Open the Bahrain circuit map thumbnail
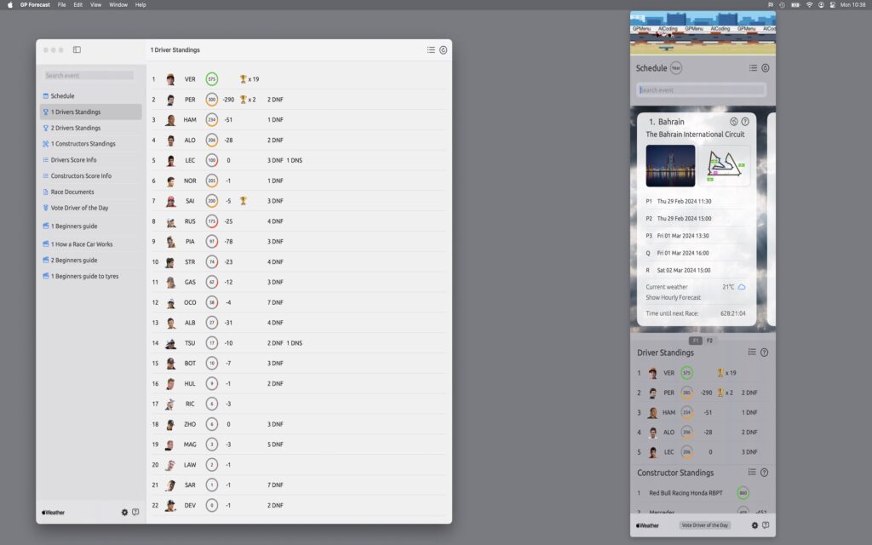872x545 pixels. (725, 166)
